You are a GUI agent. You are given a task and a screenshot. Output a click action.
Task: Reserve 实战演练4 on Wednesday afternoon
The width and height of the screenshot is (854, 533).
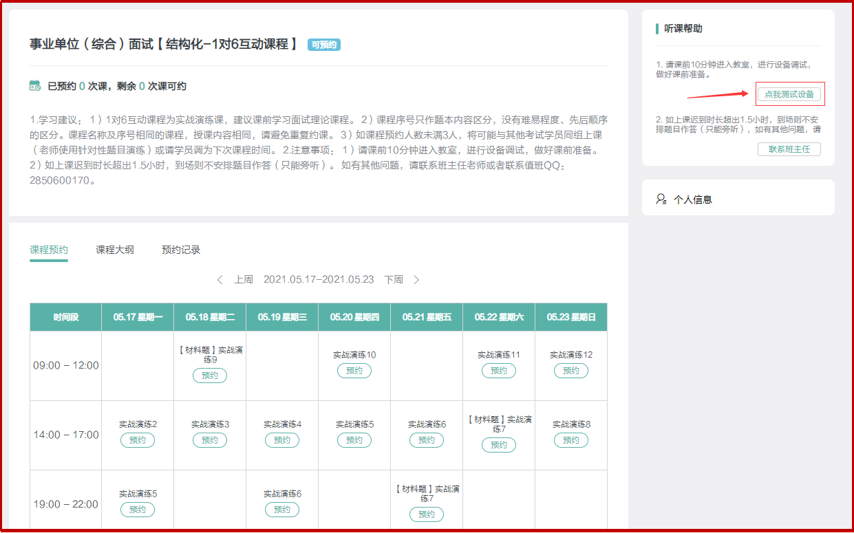(x=282, y=440)
